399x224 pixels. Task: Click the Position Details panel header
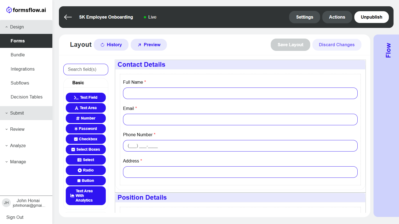(x=240, y=198)
